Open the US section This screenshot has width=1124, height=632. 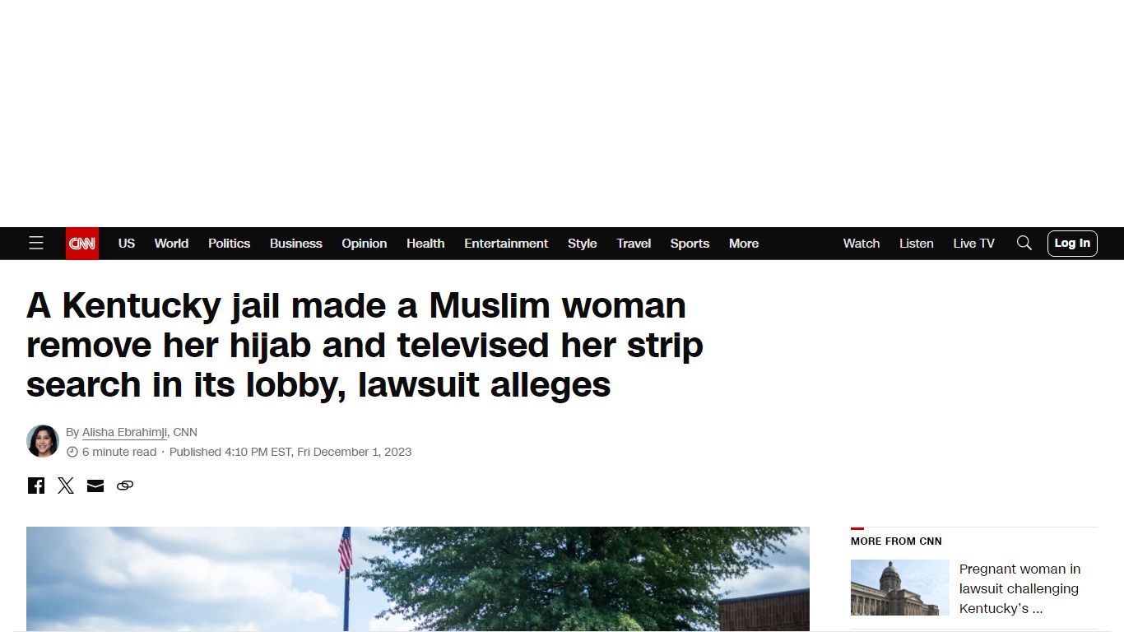click(x=126, y=244)
